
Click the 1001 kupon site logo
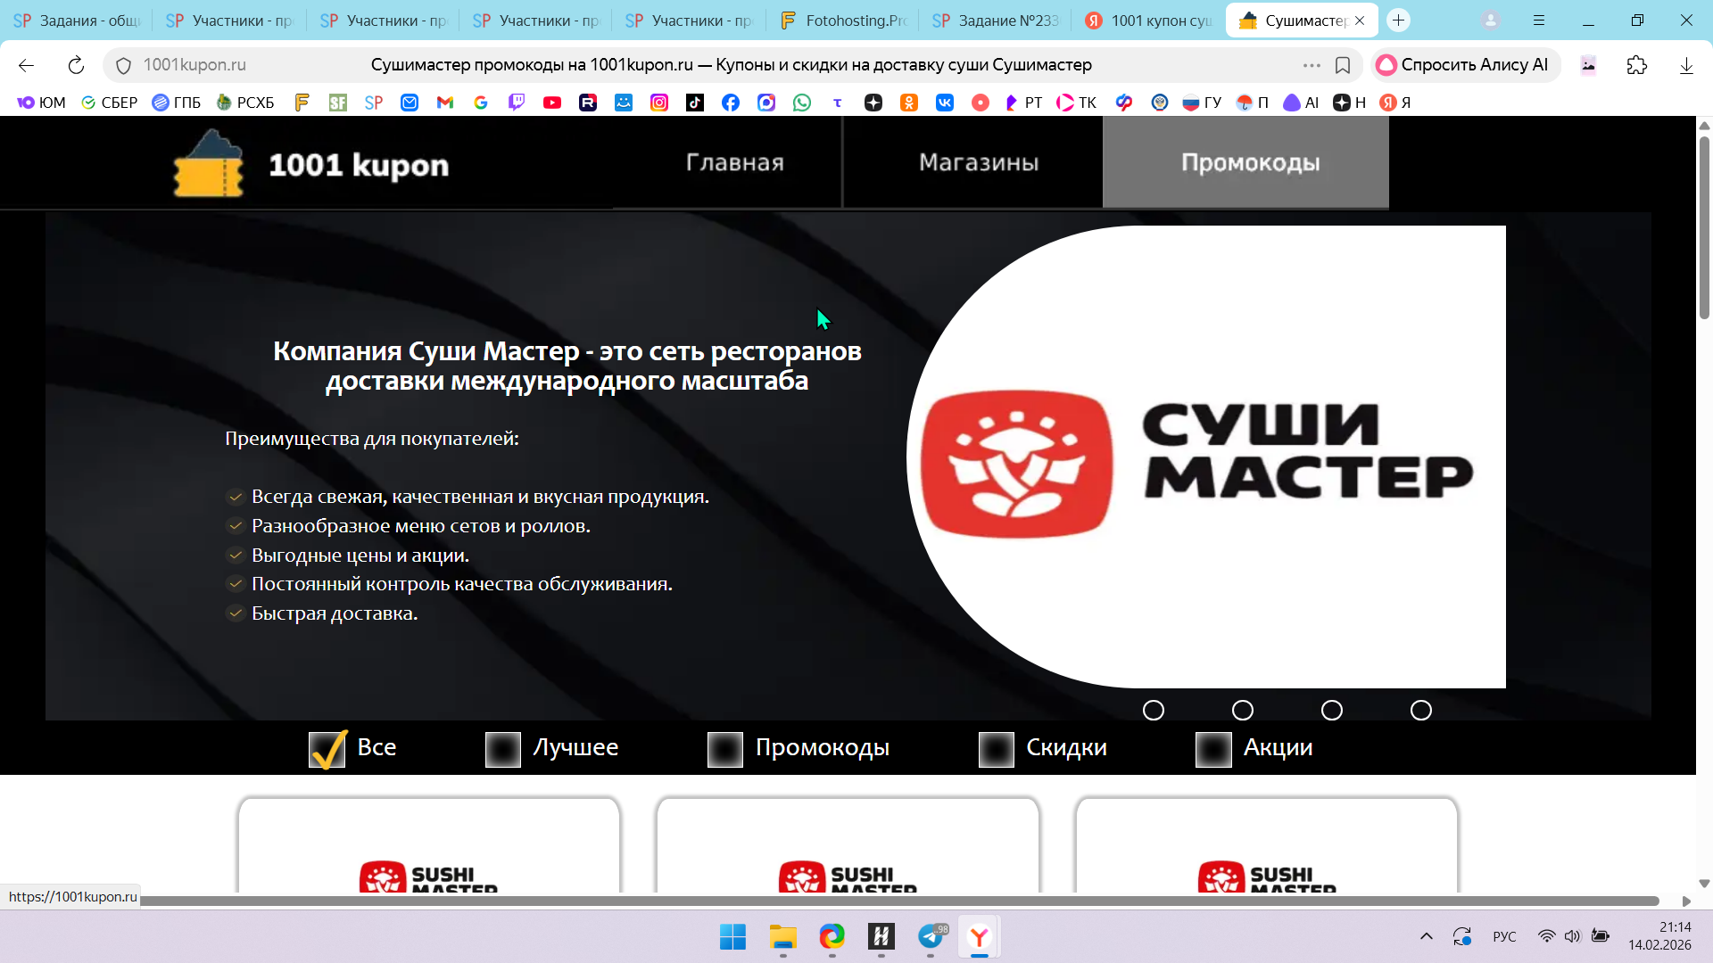(311, 164)
